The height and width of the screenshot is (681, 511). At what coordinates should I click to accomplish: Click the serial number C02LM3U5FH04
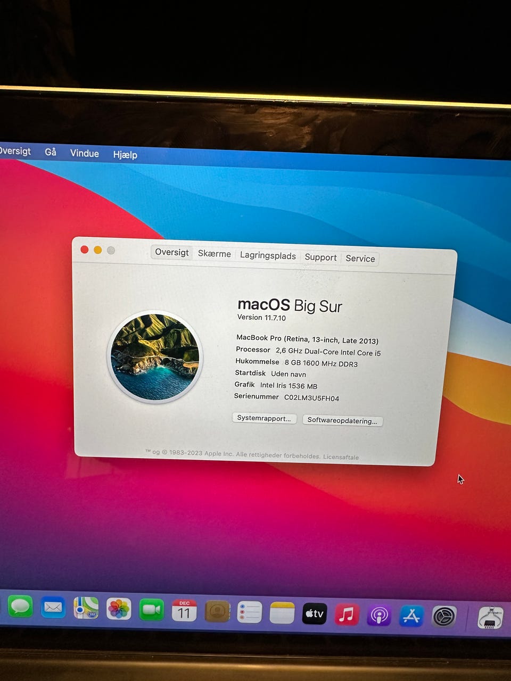[x=311, y=398]
